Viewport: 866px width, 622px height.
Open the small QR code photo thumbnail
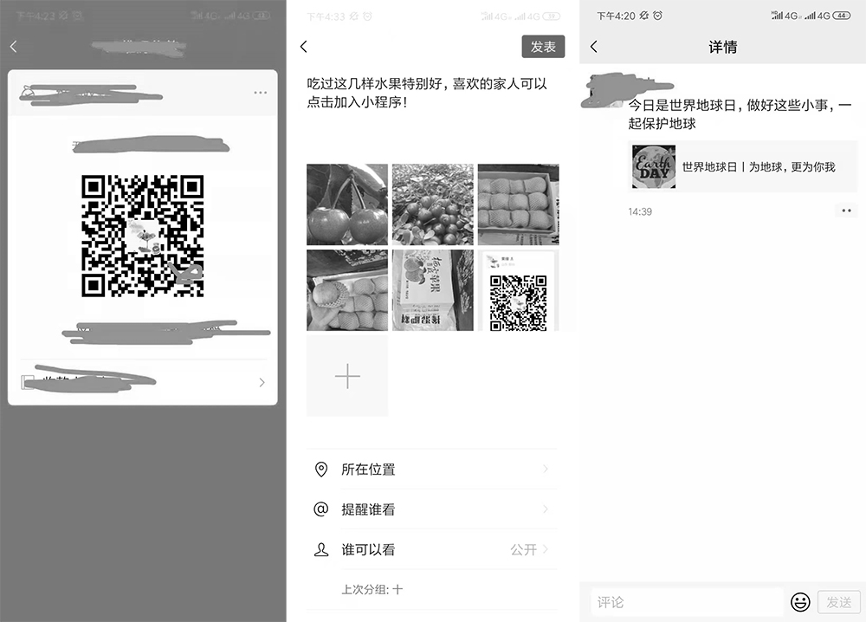pos(518,290)
